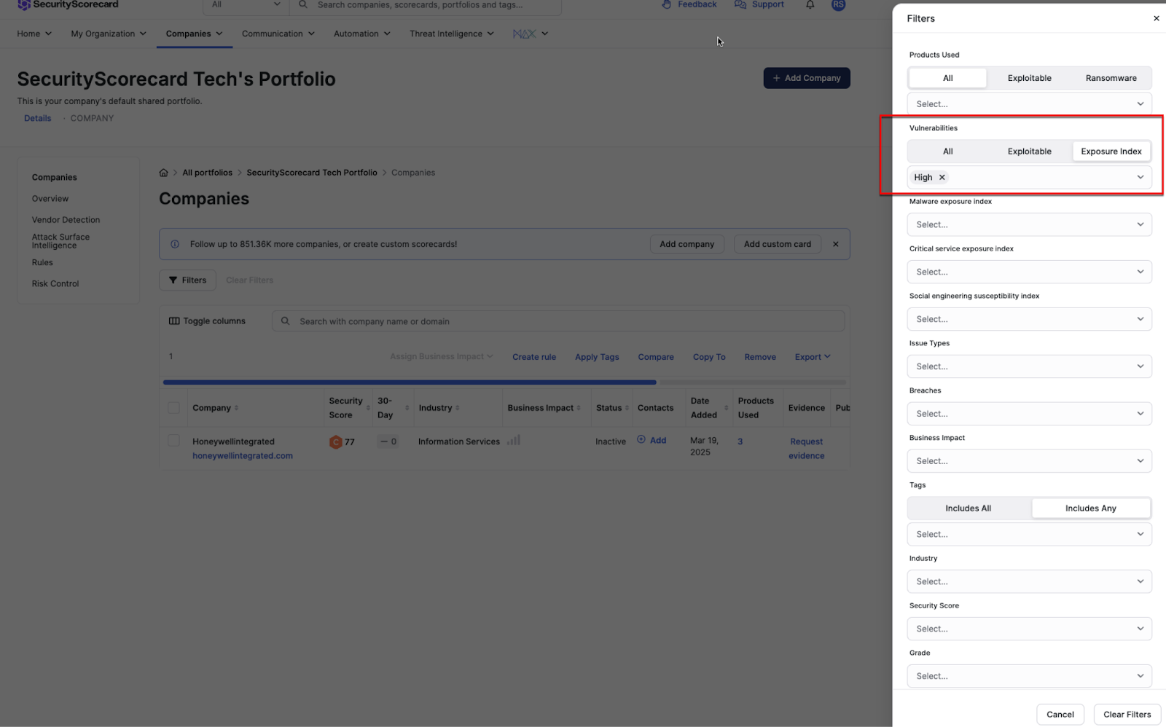1166x727 pixels.
Task: Click the Add contact plus icon
Action: coord(641,439)
